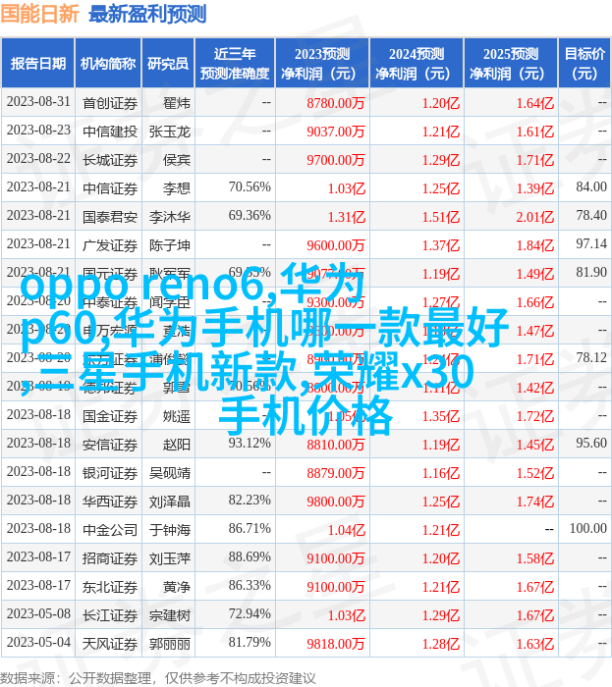Select the 2024预测净利润 column header
The image size is (612, 687).
coord(417,63)
